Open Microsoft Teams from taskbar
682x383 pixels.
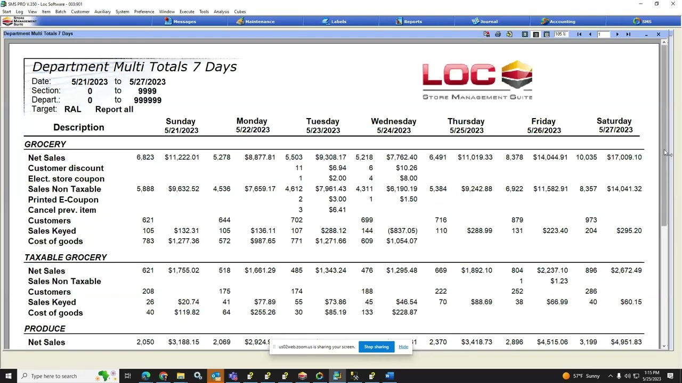pyautogui.click(x=233, y=376)
